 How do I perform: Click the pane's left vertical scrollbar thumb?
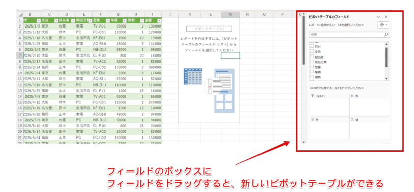coord(303,40)
